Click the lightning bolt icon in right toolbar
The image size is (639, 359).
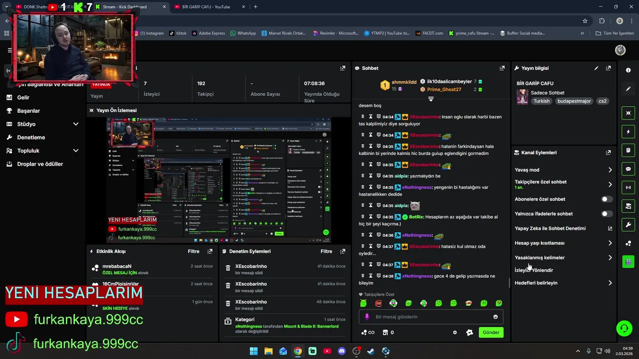pyautogui.click(x=628, y=132)
